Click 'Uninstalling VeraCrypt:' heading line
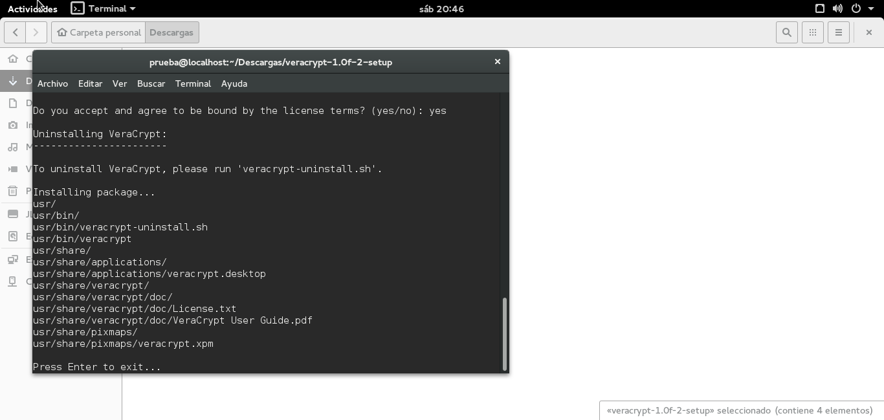This screenshot has height=420, width=884. pos(100,134)
